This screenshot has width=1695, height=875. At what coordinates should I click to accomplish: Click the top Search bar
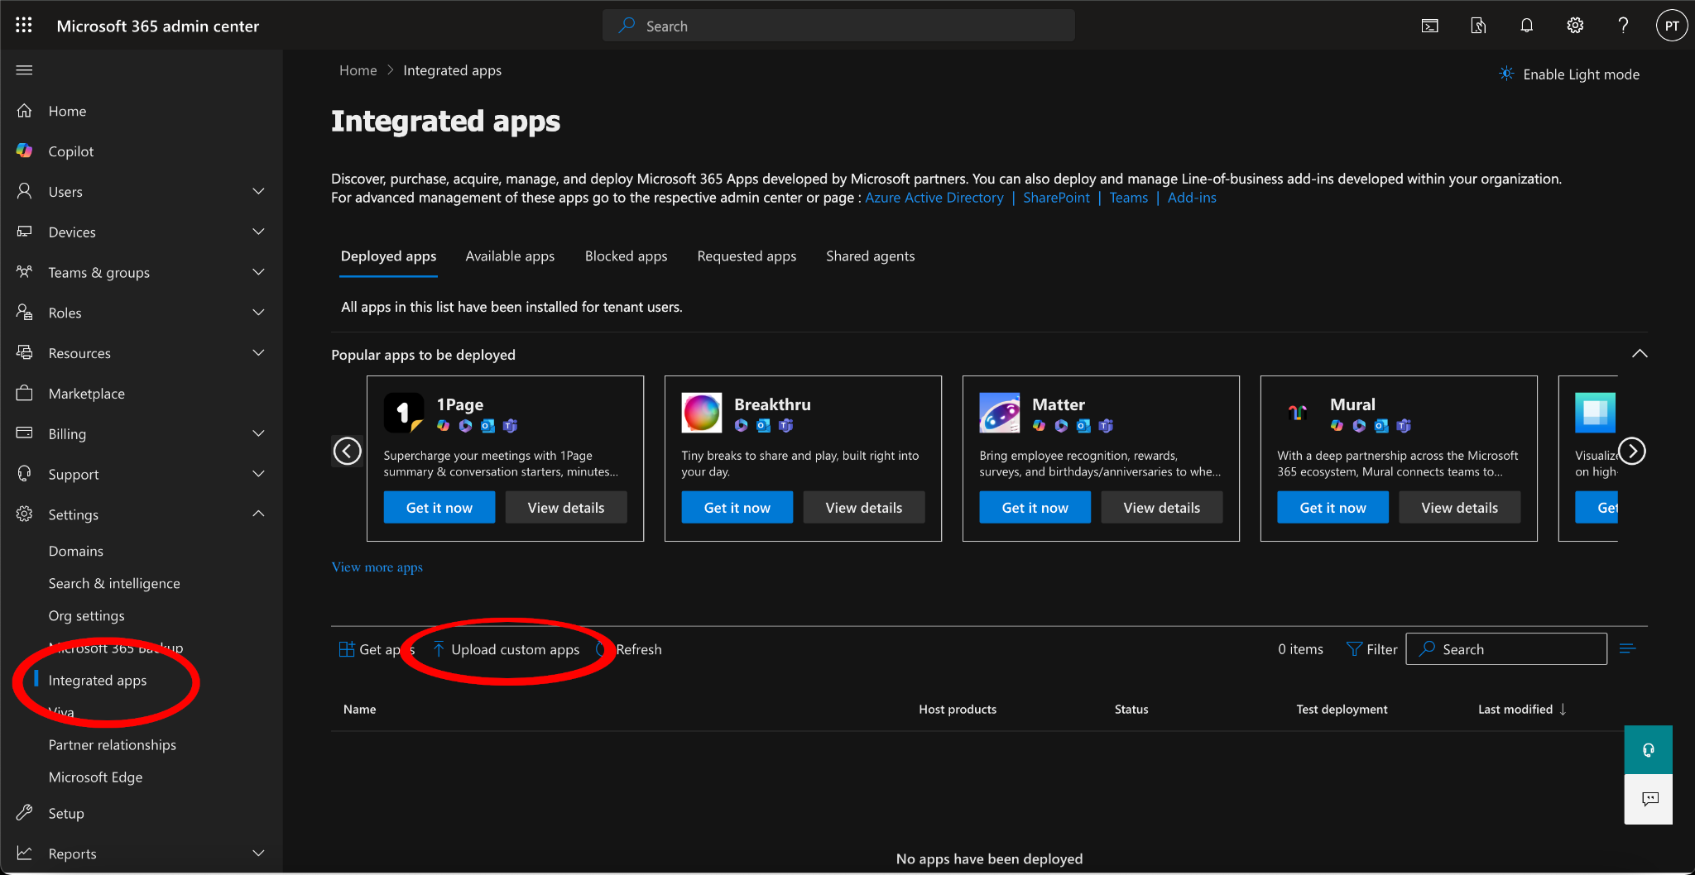click(838, 26)
